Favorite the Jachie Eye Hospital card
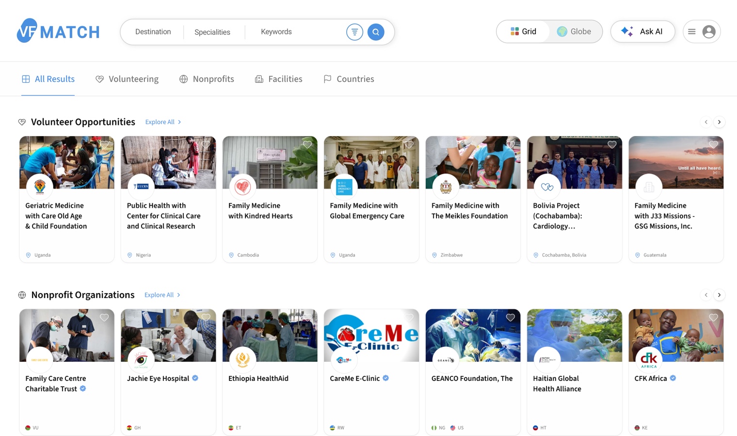 (x=206, y=317)
